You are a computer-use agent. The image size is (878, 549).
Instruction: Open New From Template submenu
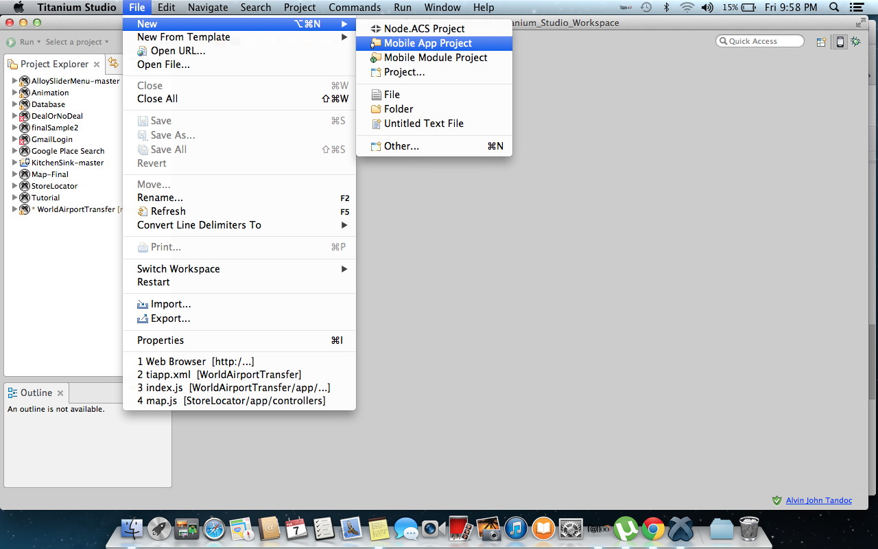click(239, 37)
